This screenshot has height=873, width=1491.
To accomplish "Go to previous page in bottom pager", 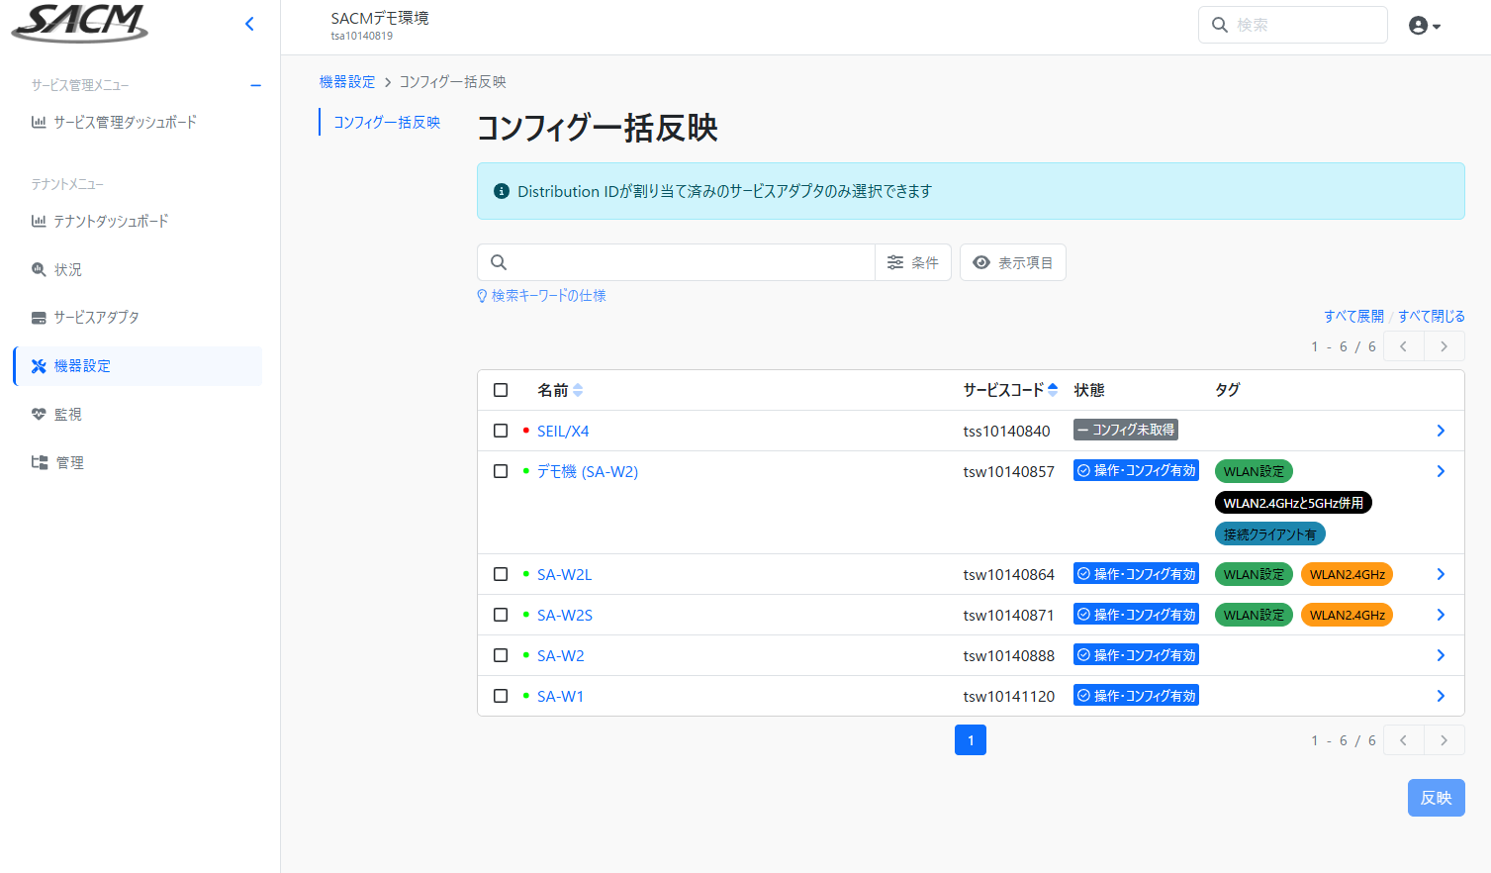I will pyautogui.click(x=1404, y=740).
